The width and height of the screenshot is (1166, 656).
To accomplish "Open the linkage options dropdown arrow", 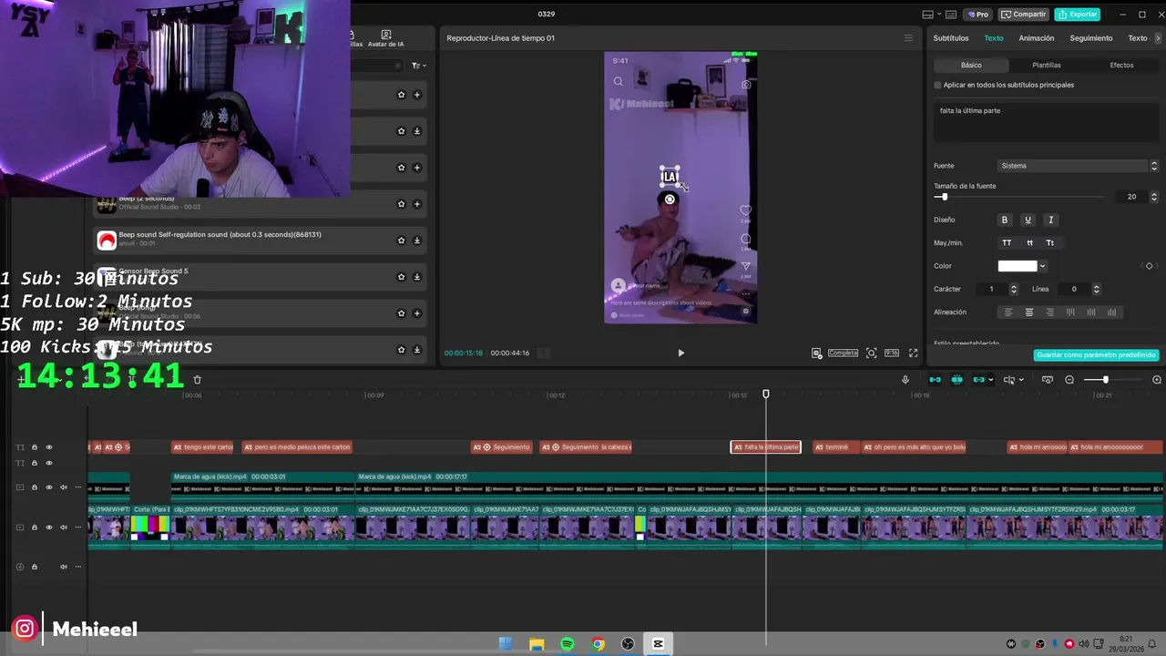I will point(991,380).
